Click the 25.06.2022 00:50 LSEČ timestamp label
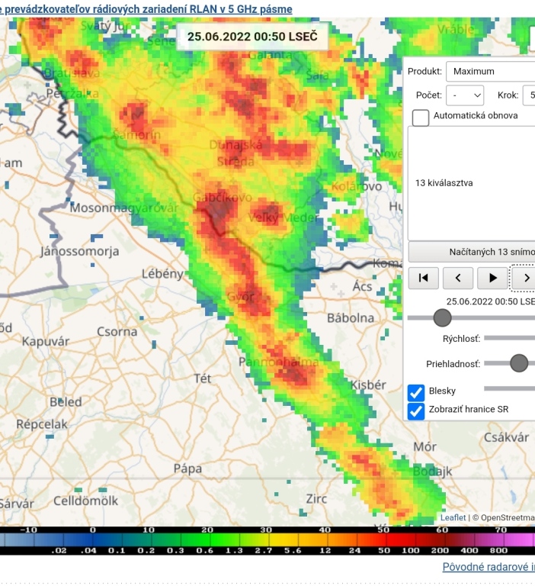The width and height of the screenshot is (535, 586). pyautogui.click(x=252, y=36)
